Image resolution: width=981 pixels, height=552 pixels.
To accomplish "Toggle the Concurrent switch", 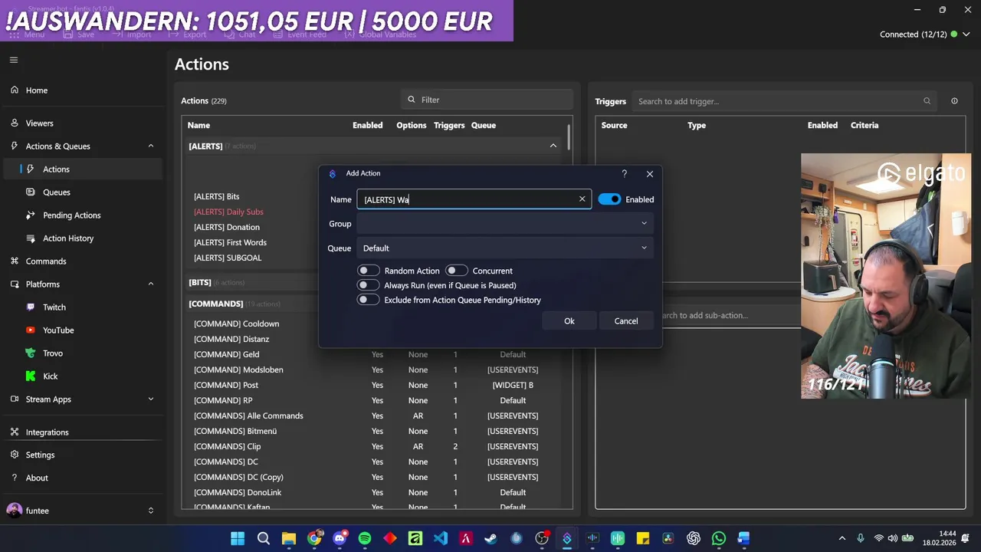I will 457,271.
